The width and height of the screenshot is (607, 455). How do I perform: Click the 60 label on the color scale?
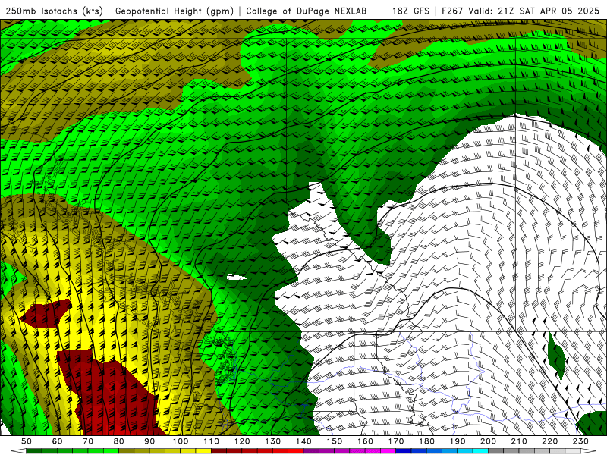click(58, 441)
